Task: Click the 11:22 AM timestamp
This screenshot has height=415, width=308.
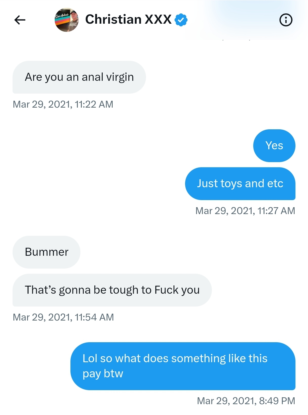Action: click(63, 104)
